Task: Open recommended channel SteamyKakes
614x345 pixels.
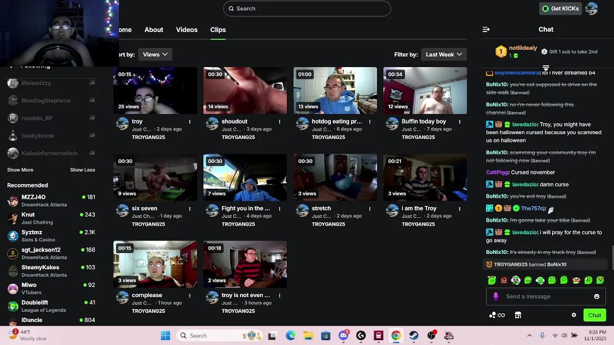Action: (51, 271)
